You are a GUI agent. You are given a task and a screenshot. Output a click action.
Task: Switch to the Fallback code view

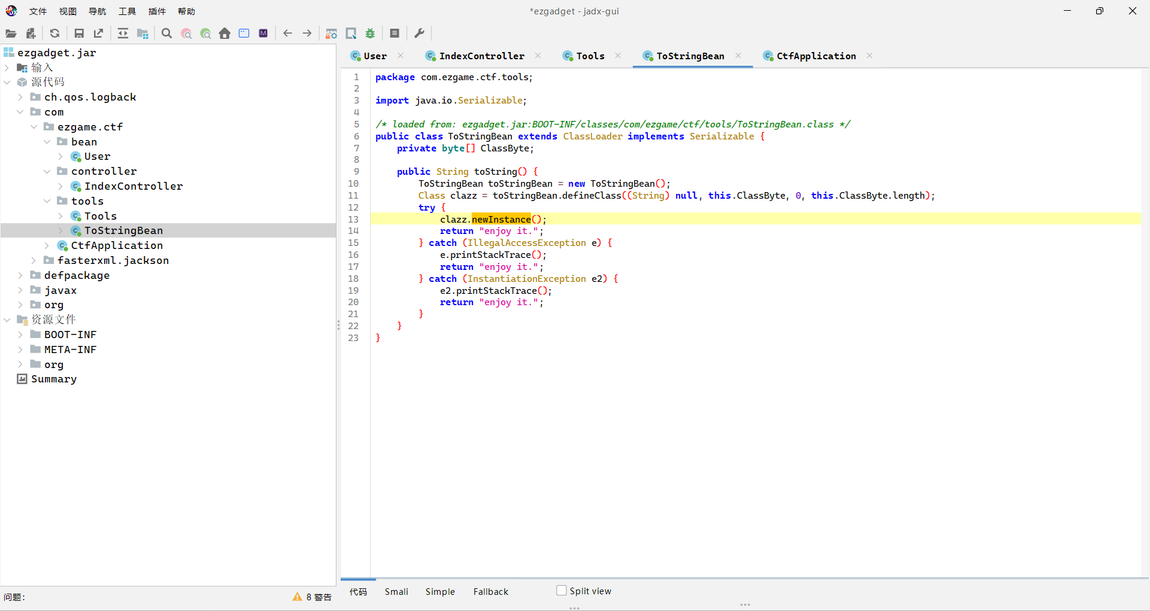(491, 591)
